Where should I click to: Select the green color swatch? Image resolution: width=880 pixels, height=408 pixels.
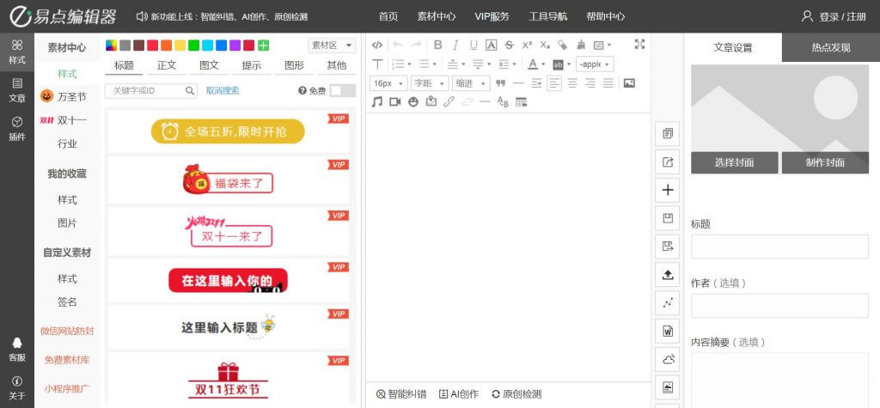pos(193,46)
